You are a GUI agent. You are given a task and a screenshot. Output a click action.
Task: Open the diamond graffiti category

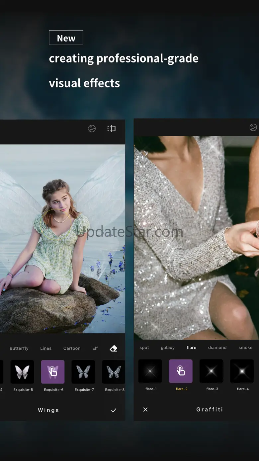click(x=217, y=347)
